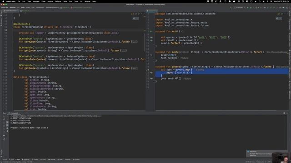291x163 pixels.
Task: Click 'Math.random()' in right editor
Action: [170, 58]
